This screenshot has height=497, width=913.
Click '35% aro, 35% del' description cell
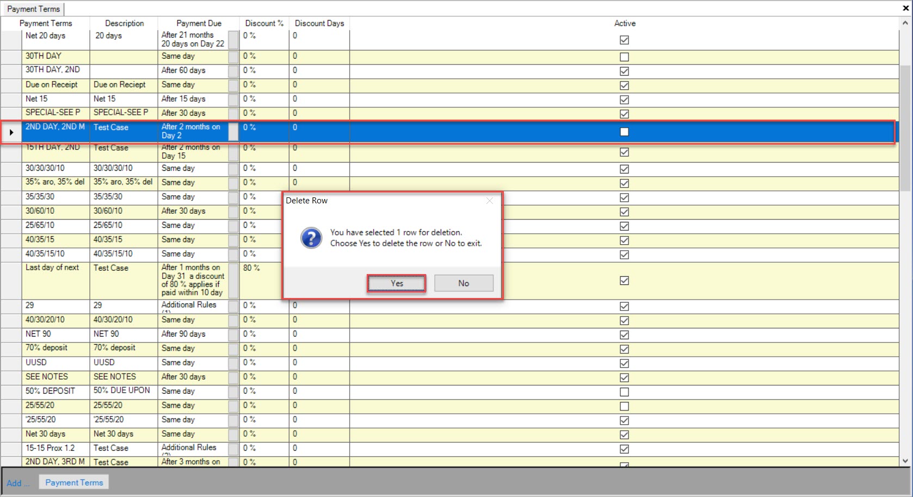pos(124,183)
